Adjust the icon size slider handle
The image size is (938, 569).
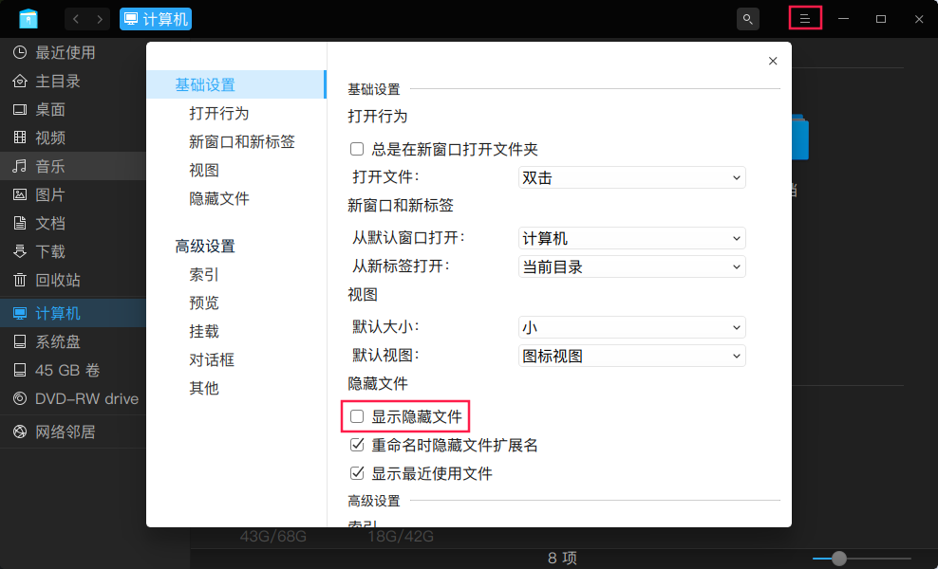839,559
